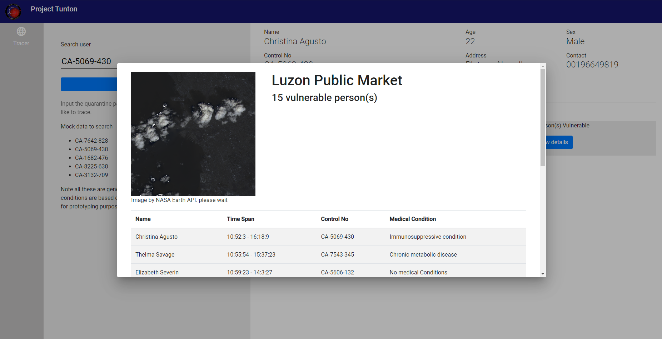Click the age value 22
The image size is (662, 339).
(470, 41)
